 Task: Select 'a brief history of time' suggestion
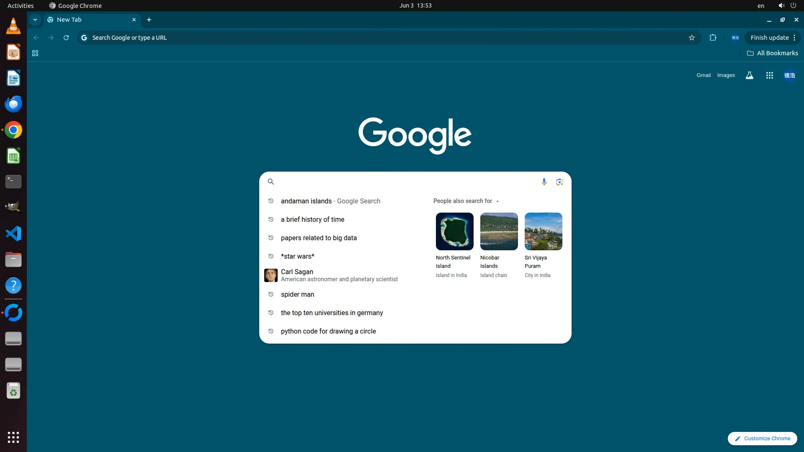coord(312,219)
